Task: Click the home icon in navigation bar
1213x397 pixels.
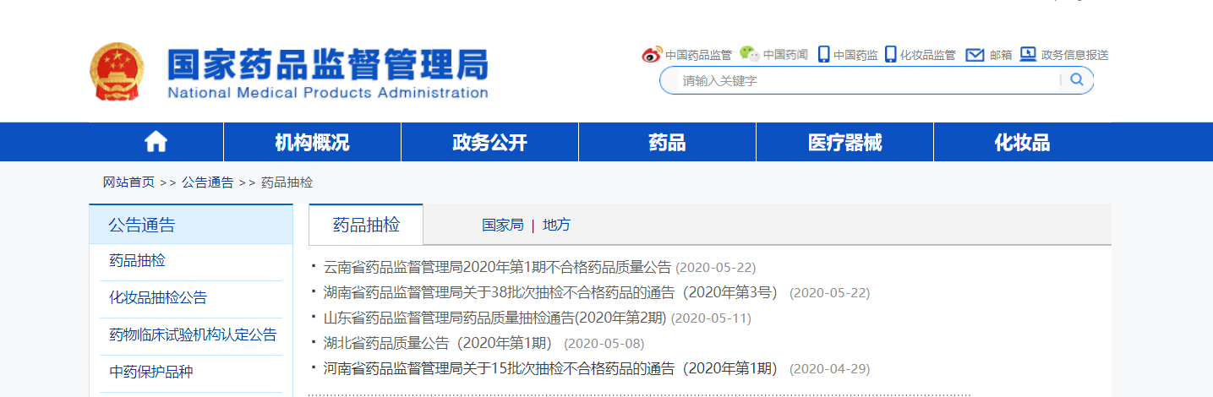Action: pyautogui.click(x=156, y=142)
